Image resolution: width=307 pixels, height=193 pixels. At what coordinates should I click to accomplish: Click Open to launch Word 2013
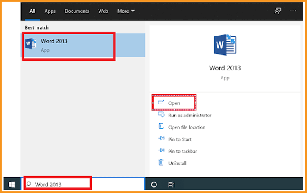tap(174, 103)
